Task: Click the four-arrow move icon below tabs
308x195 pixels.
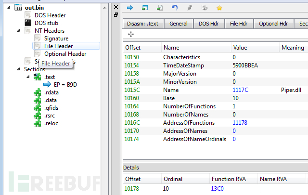Action: pos(130,34)
